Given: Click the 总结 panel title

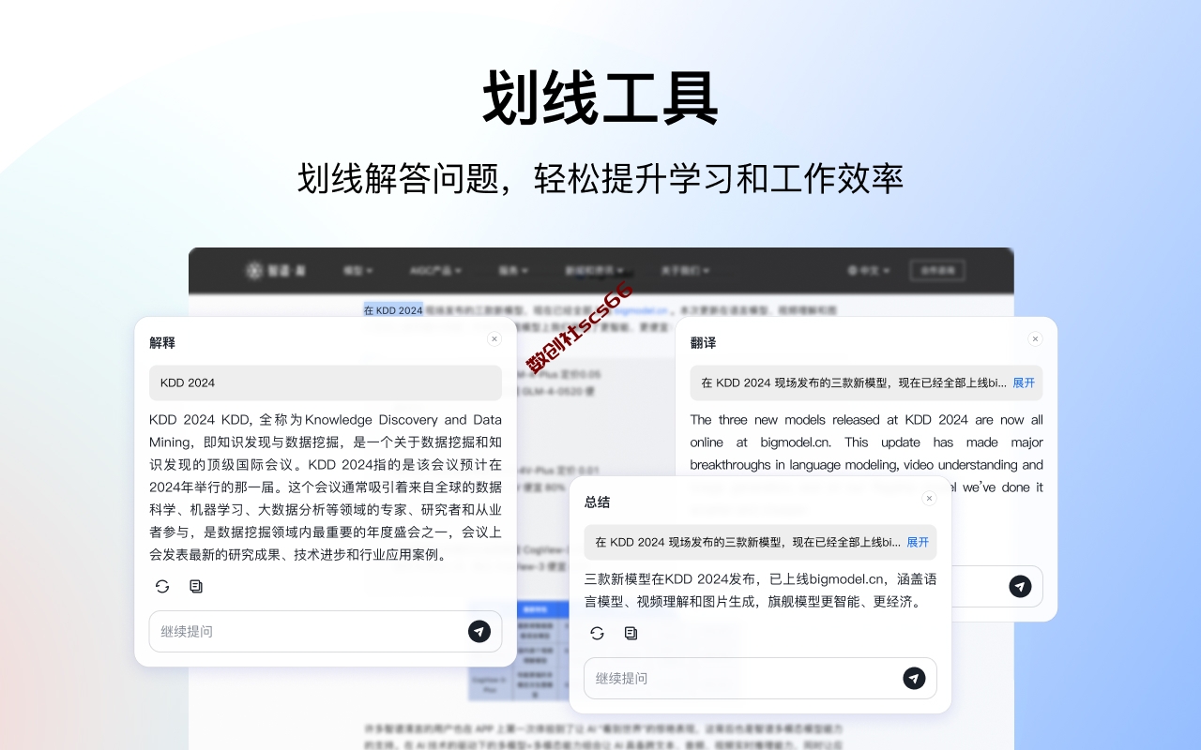Looking at the screenshot, I should coord(597,502).
